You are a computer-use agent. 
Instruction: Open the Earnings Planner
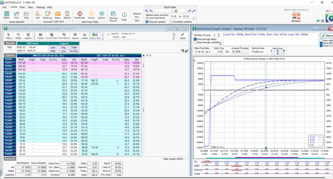[x=113, y=16]
